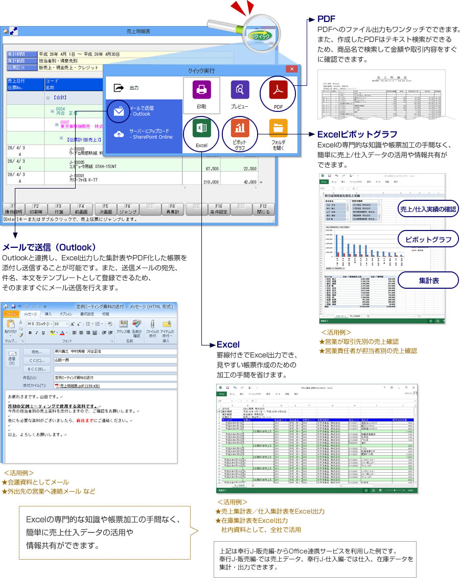Open the ファイル tab in Outlook
Image resolution: width=460 pixels, height=578 pixels.
coord(11,314)
